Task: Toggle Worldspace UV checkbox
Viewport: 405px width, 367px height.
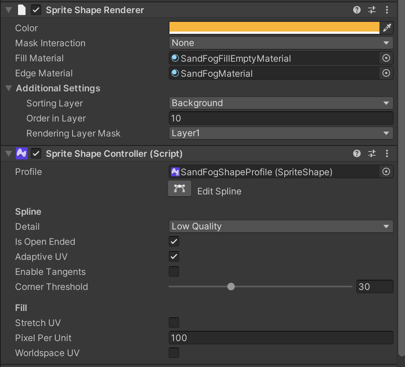Action: (x=174, y=353)
